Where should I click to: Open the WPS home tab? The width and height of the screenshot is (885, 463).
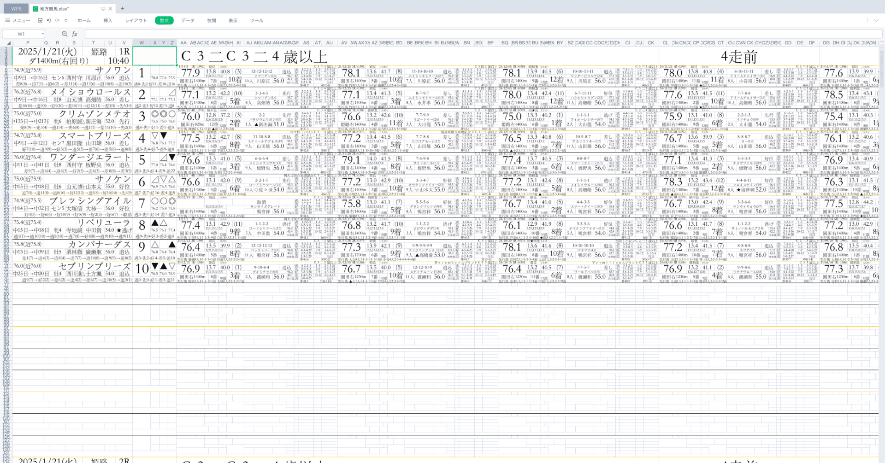click(x=17, y=9)
